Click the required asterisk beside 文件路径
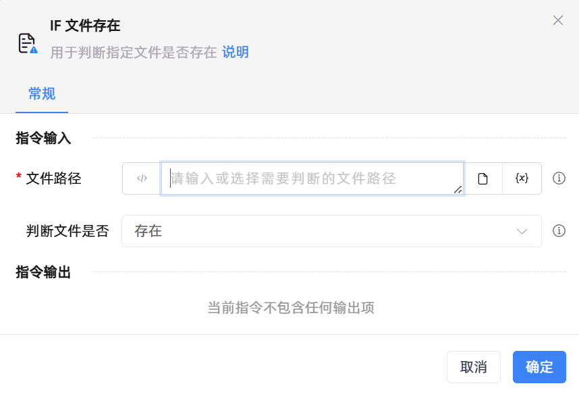Viewport: 579px width, 394px height. [17, 178]
